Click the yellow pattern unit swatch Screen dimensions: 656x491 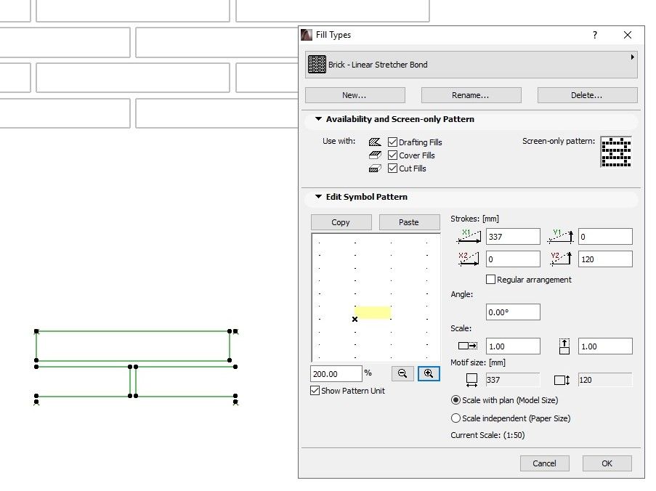373,312
